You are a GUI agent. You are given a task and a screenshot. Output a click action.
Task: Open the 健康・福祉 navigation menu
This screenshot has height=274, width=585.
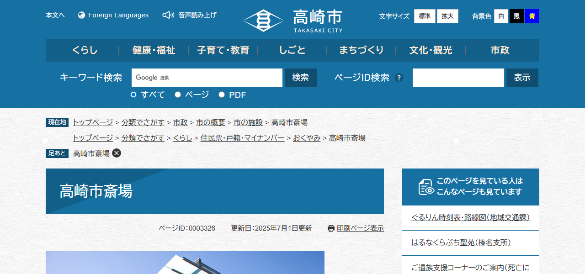154,50
